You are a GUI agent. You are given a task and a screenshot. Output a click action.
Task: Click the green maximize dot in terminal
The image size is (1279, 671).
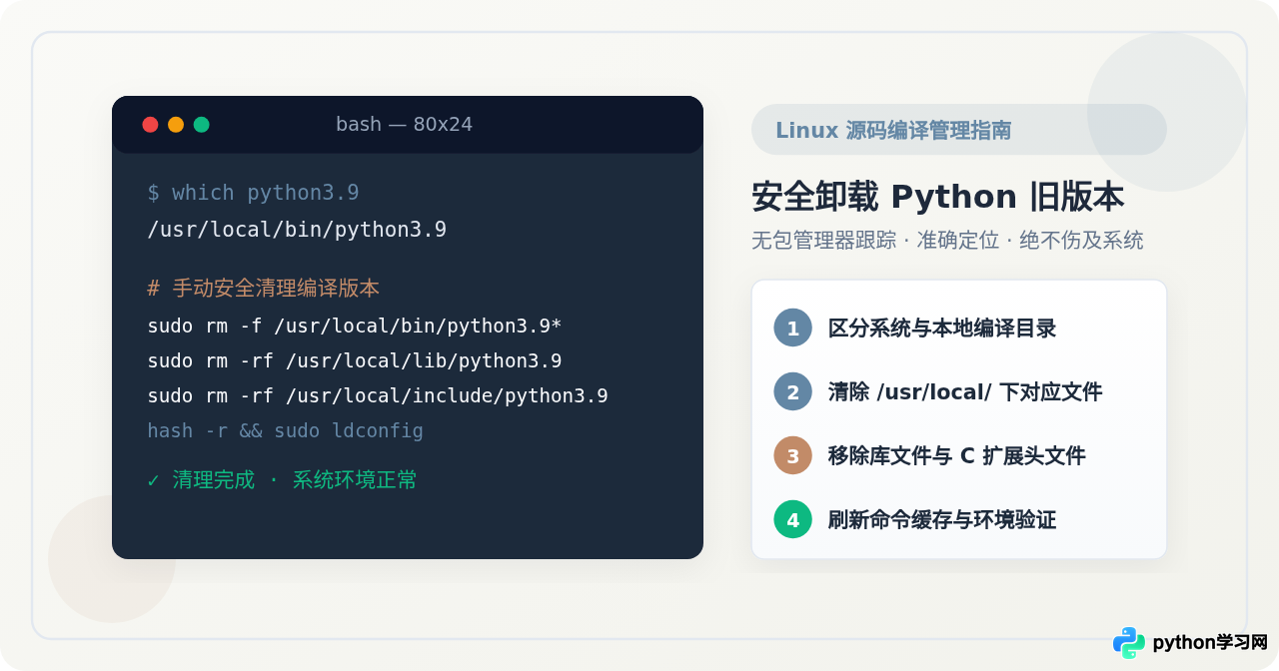point(202,125)
